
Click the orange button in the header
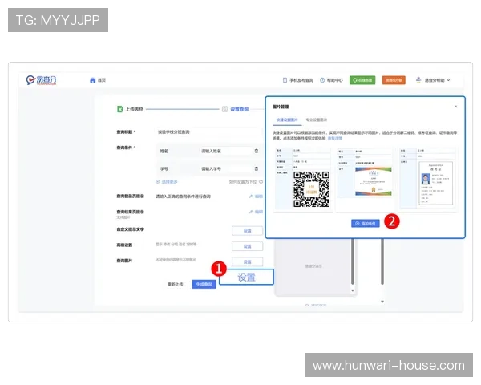tap(394, 80)
